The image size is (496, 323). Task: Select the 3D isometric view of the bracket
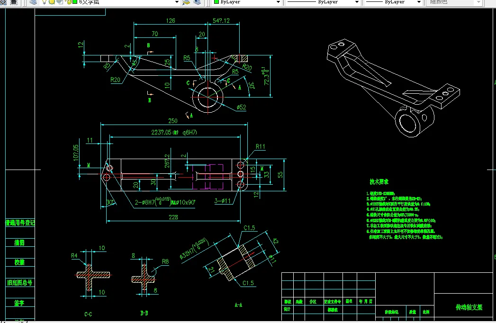click(393, 88)
